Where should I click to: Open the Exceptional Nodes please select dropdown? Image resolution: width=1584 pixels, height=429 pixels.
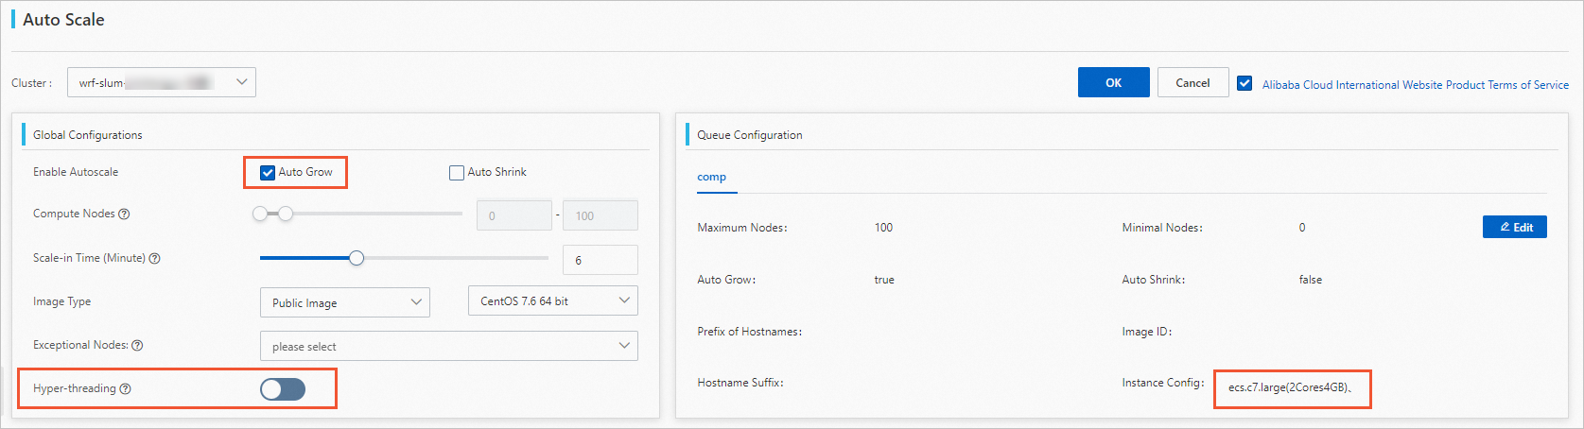(x=448, y=346)
